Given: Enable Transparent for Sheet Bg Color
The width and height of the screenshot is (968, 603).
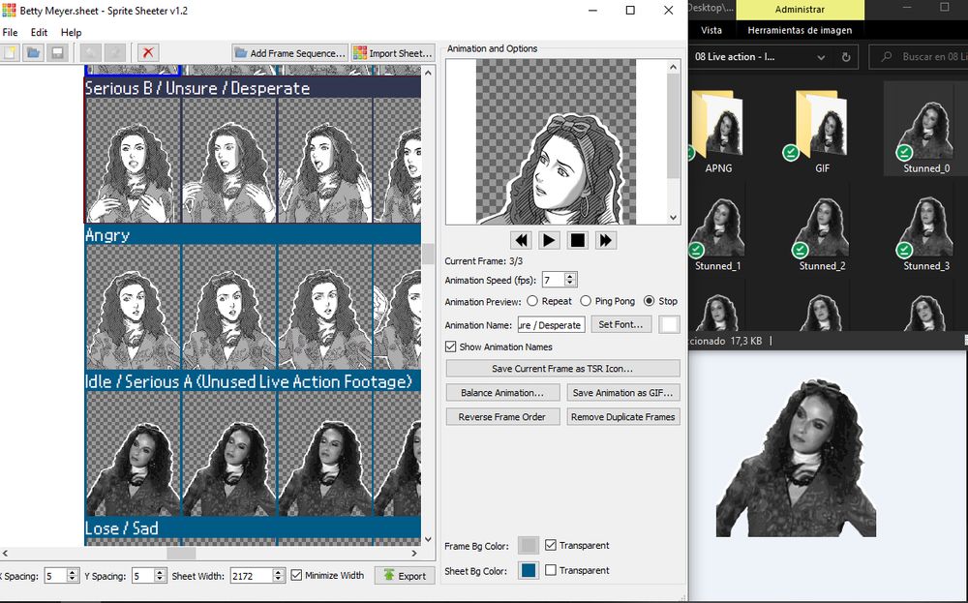Looking at the screenshot, I should coord(551,570).
